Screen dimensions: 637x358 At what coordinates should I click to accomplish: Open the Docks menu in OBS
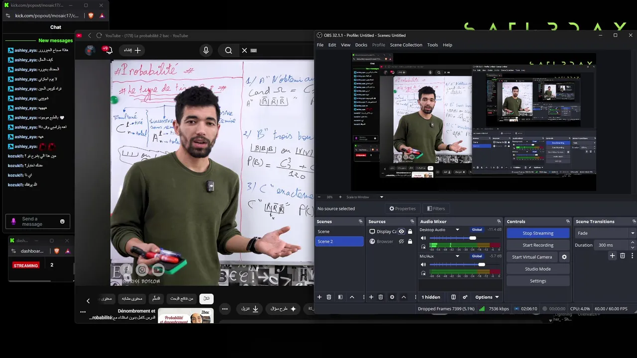point(361,45)
